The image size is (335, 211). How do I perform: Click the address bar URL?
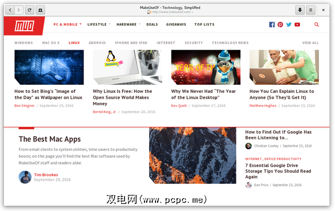click(171, 12)
